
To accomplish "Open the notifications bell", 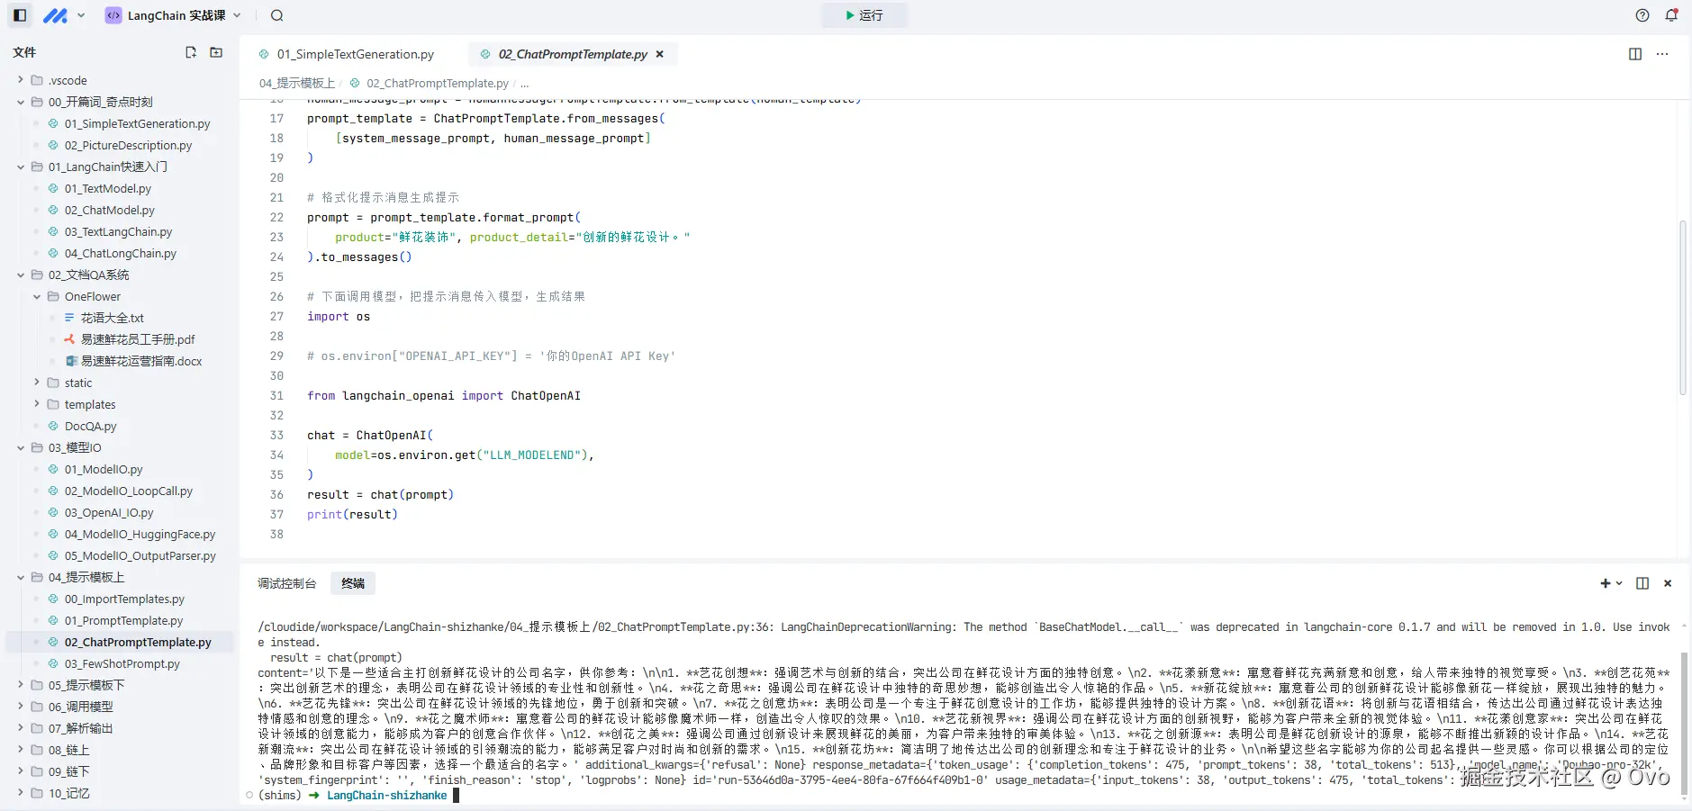I will 1671,15.
